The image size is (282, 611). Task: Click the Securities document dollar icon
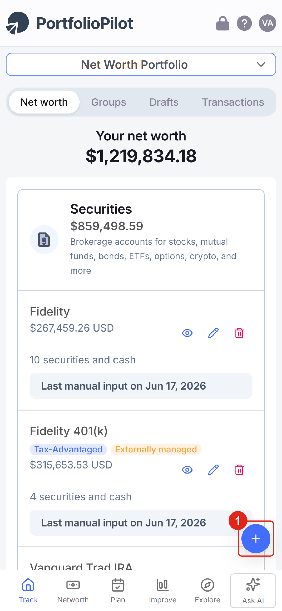(x=44, y=240)
